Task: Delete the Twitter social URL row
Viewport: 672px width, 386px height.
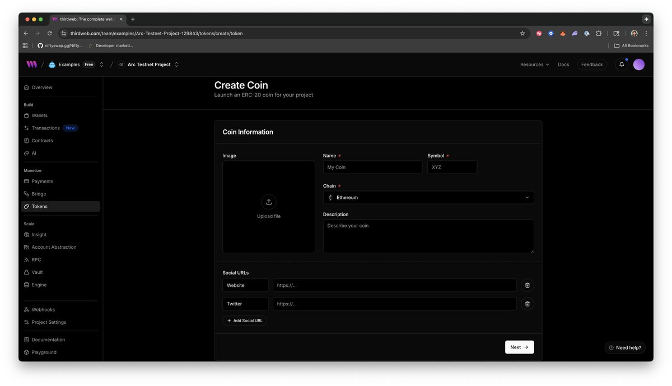Action: [x=526, y=304]
